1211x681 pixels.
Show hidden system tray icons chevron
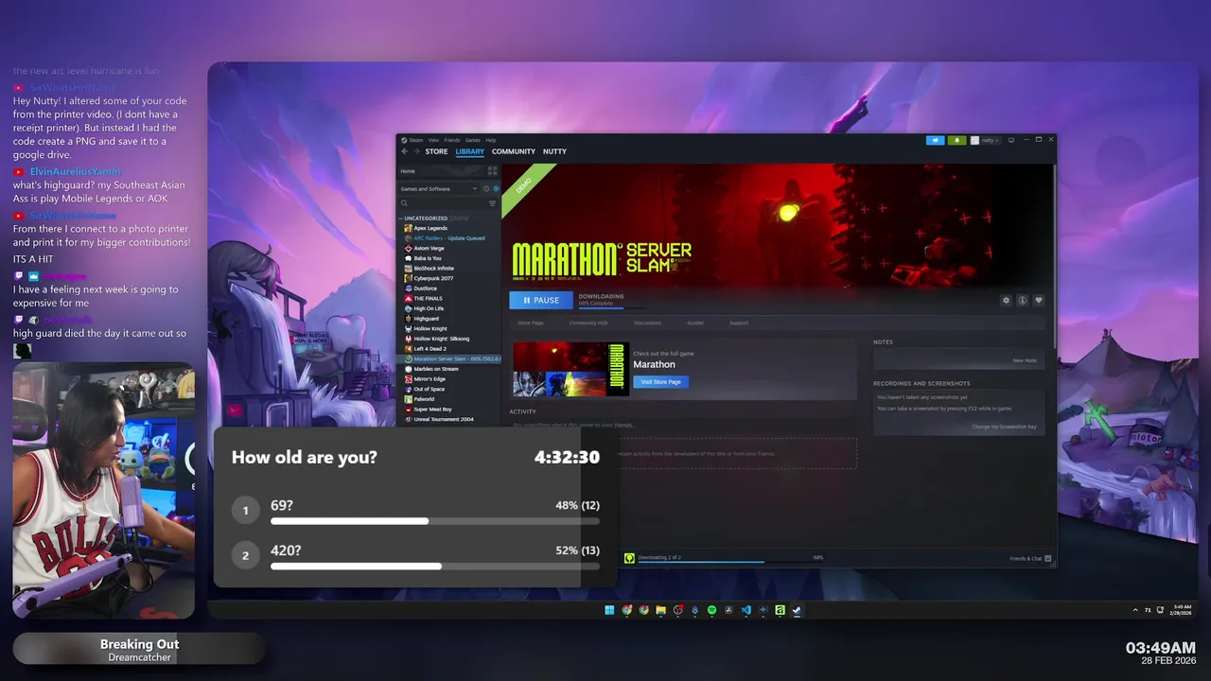pos(1135,610)
